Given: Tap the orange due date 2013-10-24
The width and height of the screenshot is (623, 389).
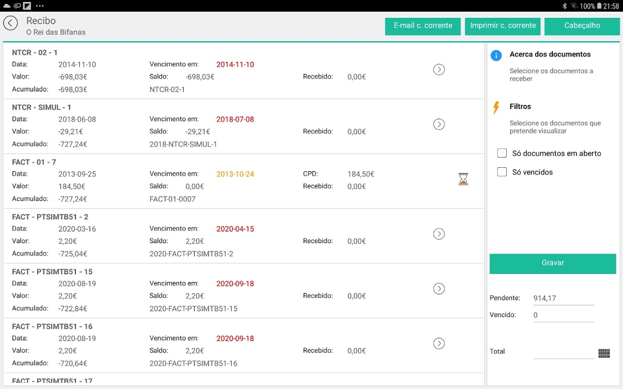Looking at the screenshot, I should click(x=235, y=174).
